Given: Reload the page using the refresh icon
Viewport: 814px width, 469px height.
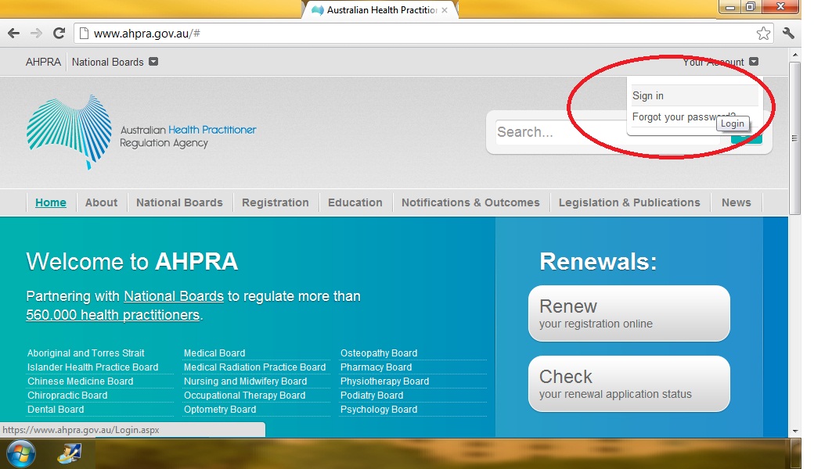Looking at the screenshot, I should [59, 33].
